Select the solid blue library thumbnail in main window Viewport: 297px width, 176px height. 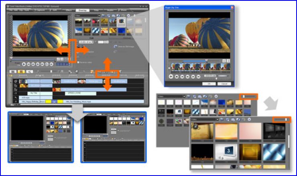click(122, 31)
